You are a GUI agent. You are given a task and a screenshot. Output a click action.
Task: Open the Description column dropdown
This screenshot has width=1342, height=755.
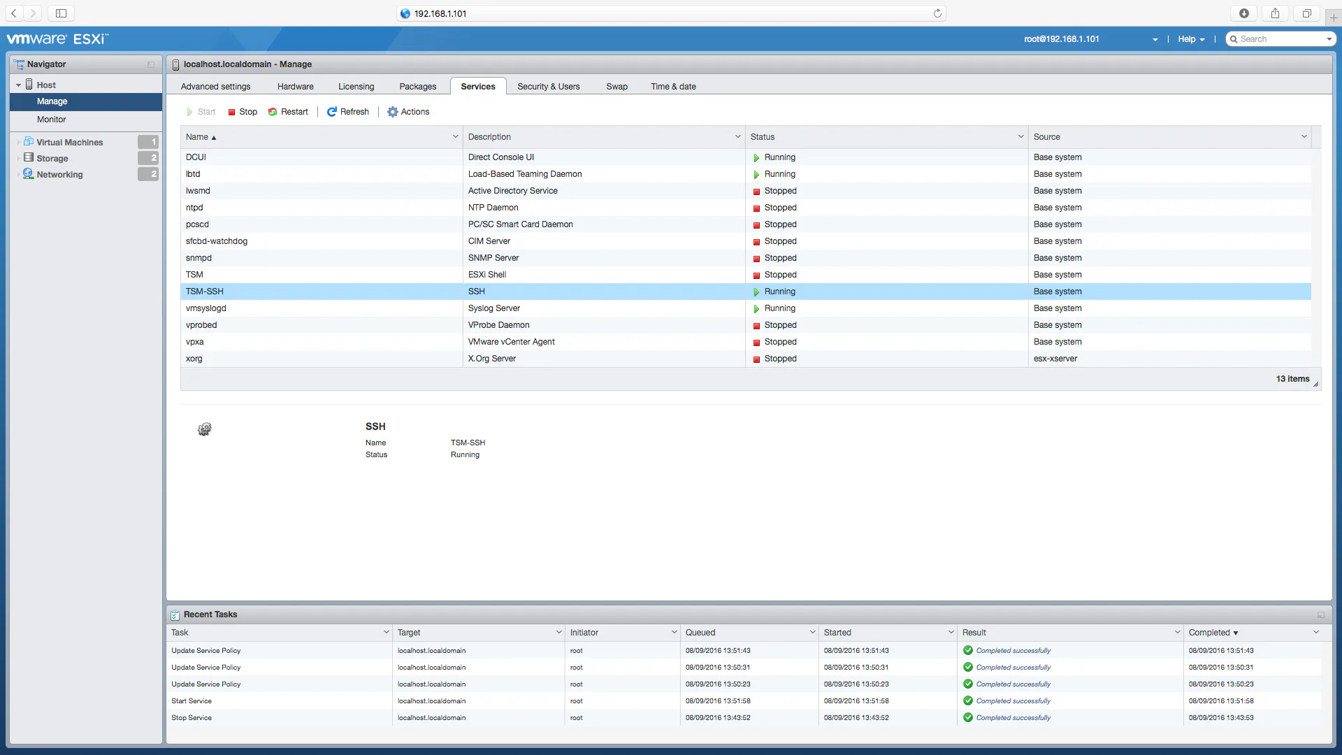coord(738,137)
